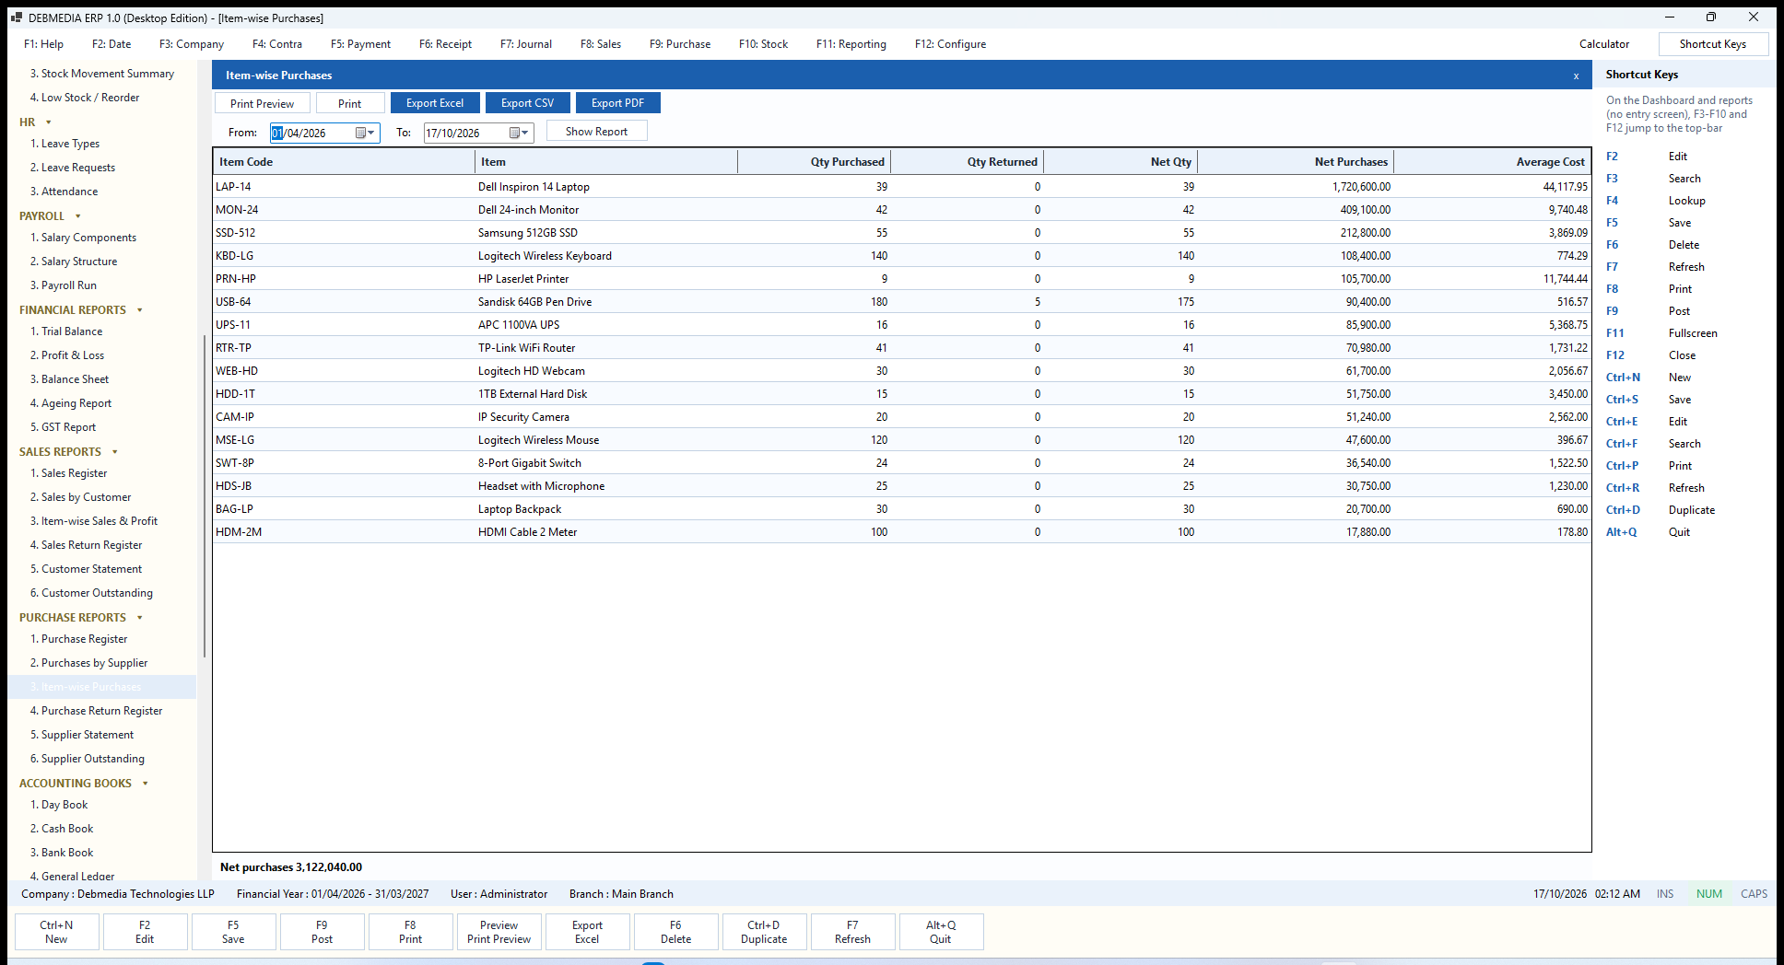Click the DEBMEDIA ERP title bar icon
Screen dimensions: 1784x965
tap(16, 17)
